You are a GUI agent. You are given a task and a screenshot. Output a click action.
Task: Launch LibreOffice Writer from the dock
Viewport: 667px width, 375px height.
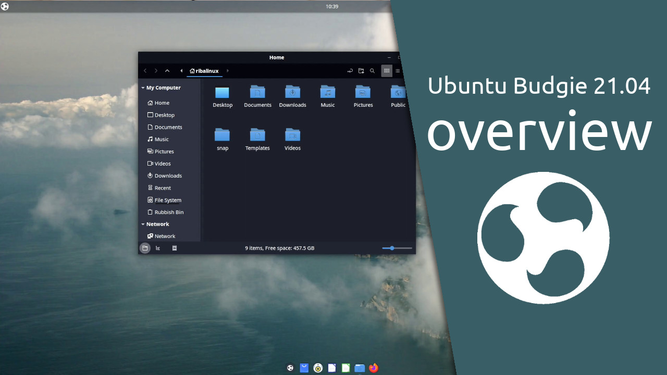coord(332,368)
